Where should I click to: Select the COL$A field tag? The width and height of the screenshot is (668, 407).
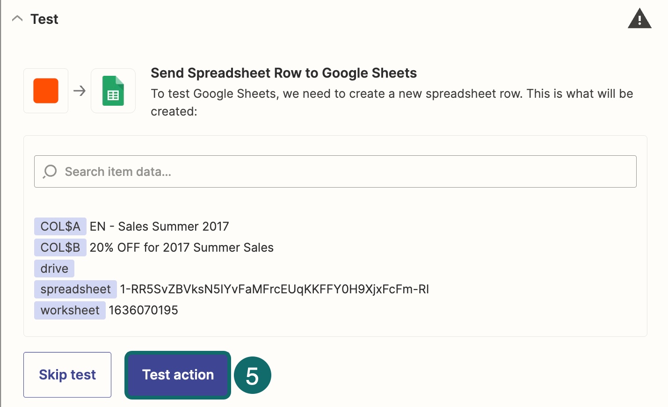[x=60, y=226]
